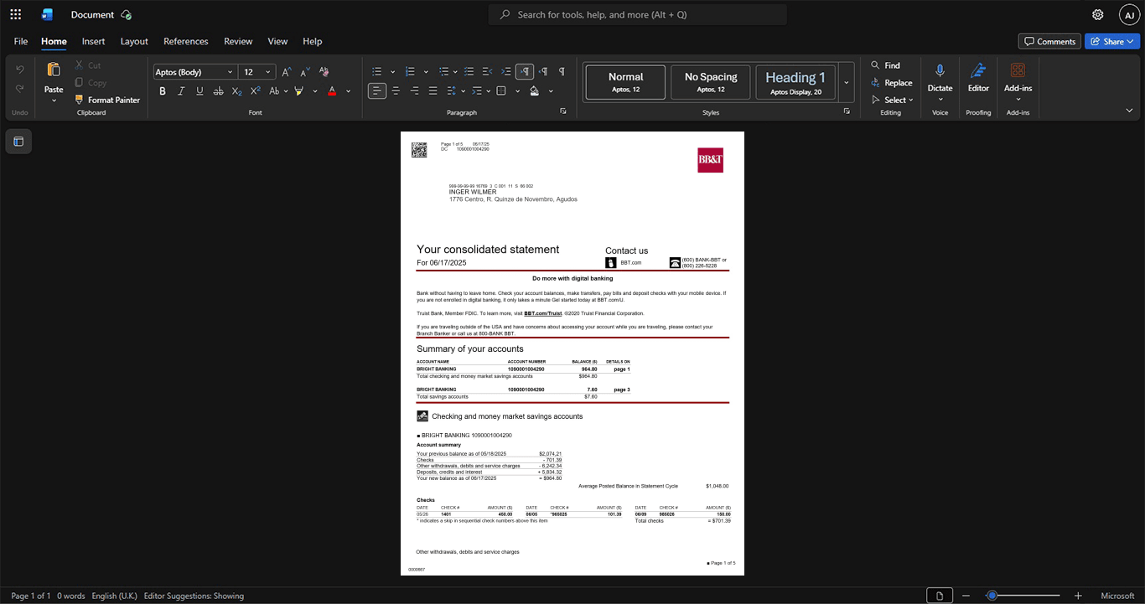This screenshot has width=1145, height=604.
Task: Apply superscript formatting
Action: 255,90
